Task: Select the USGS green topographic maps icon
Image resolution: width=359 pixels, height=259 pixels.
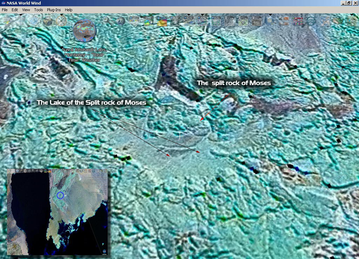Action: [x=243, y=21]
